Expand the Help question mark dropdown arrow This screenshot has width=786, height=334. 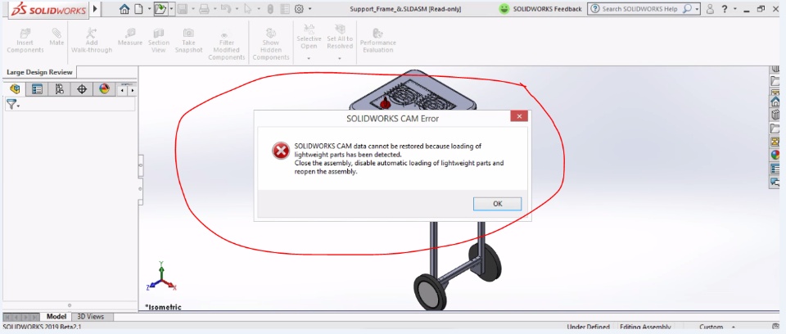pyautogui.click(x=735, y=9)
